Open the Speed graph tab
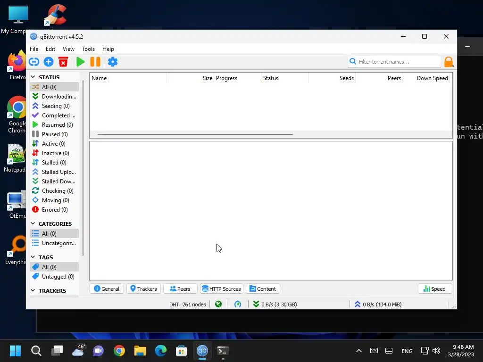 434,289
